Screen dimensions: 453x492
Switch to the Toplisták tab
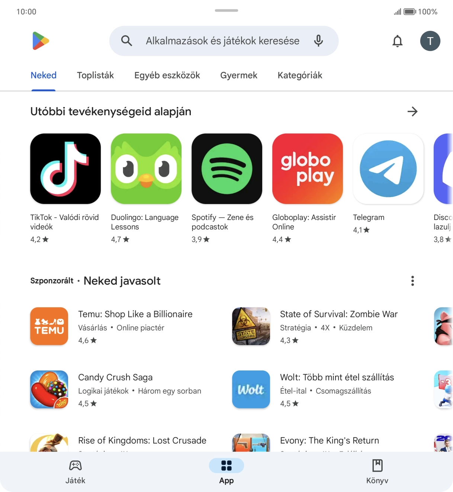(95, 75)
